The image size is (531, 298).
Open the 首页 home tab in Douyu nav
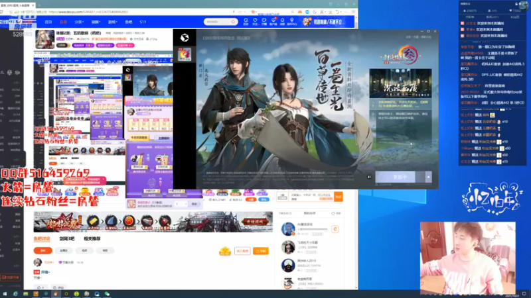48,22
